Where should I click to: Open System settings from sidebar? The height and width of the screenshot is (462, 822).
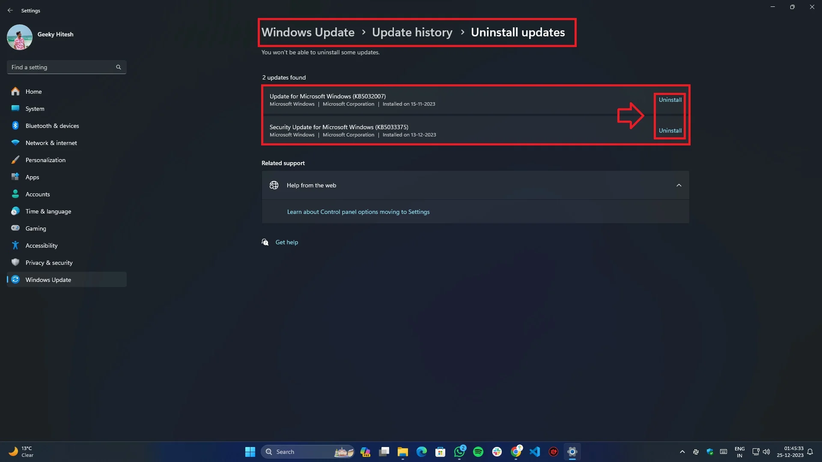coord(34,108)
